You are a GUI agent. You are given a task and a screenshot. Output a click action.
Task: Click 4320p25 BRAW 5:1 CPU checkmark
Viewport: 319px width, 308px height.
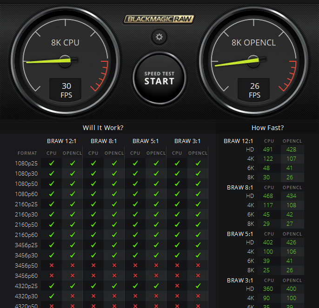point(135,286)
